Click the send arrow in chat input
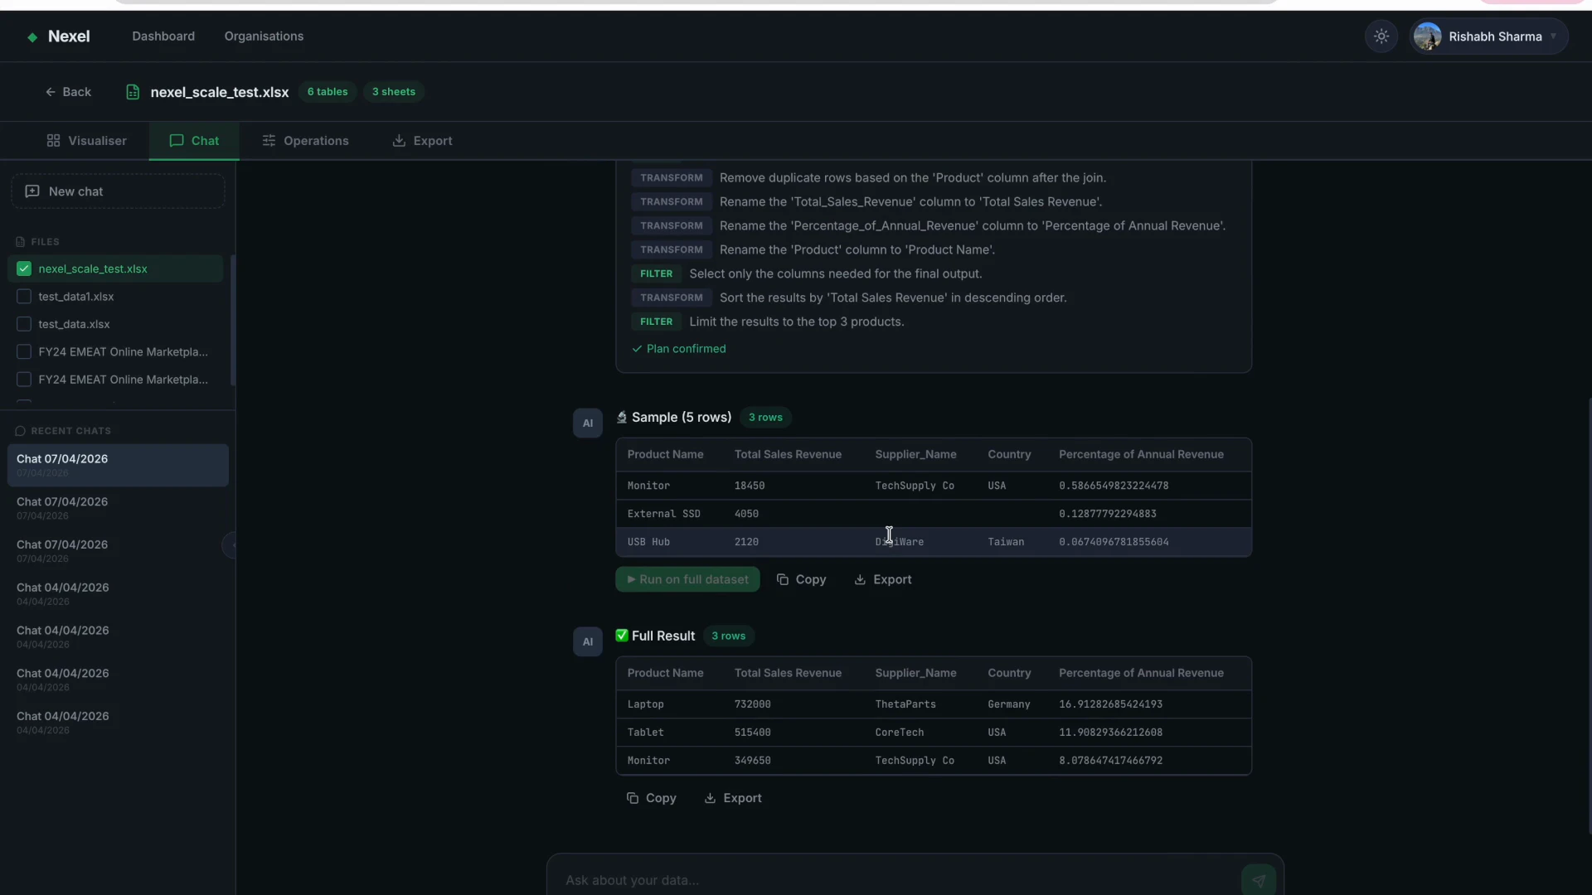Viewport: 1592px width, 895px height. pos(1259,880)
